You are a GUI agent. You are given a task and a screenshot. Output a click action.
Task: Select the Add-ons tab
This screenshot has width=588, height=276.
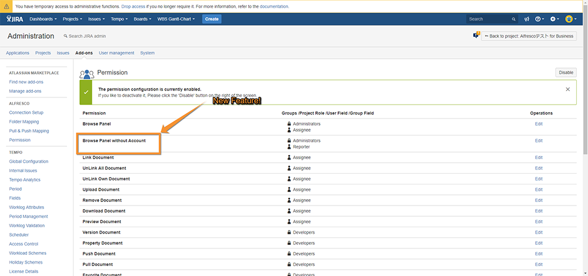[x=84, y=53]
